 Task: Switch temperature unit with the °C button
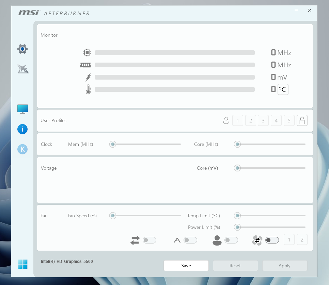tap(283, 89)
